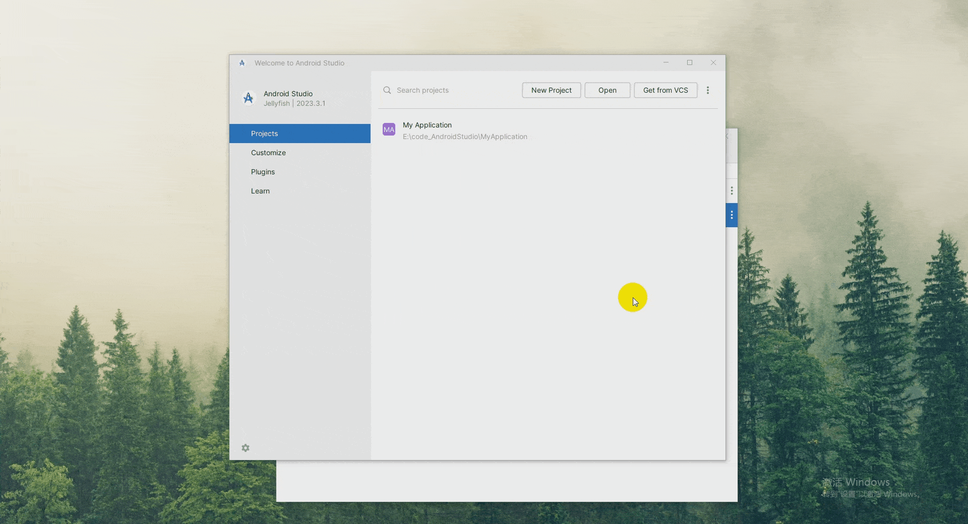Go to the Learn tab
The width and height of the screenshot is (968, 524).
300,191
